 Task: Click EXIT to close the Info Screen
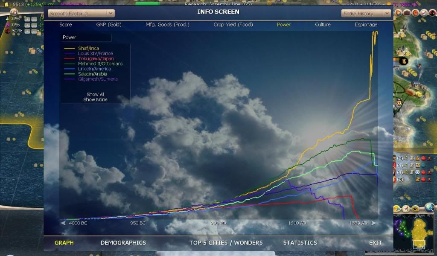point(376,243)
